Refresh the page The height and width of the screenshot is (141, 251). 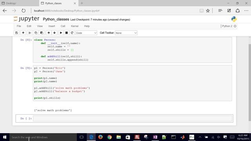click(24, 11)
